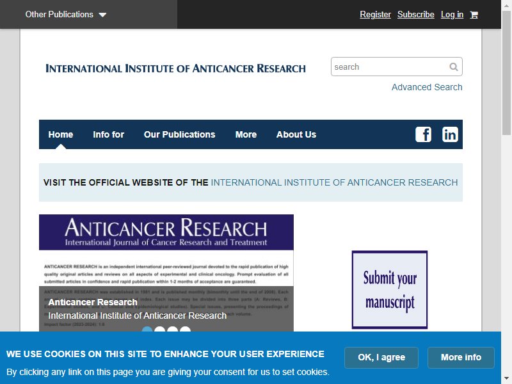This screenshot has width=512, height=384.
Task: Open the Facebook page icon
Action: [x=423, y=134]
